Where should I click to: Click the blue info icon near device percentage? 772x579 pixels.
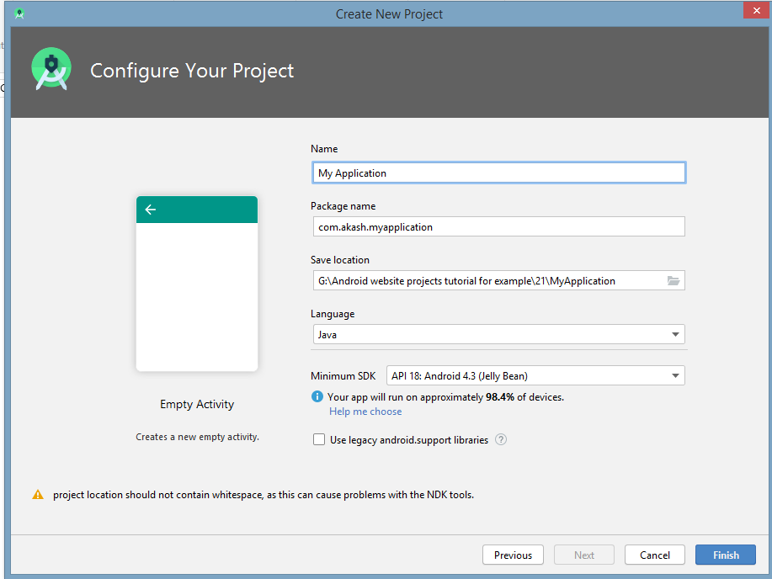(317, 396)
